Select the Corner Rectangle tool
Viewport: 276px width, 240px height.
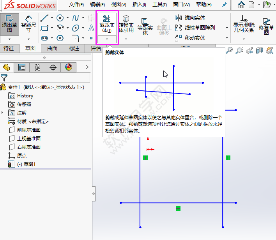(x=44, y=28)
